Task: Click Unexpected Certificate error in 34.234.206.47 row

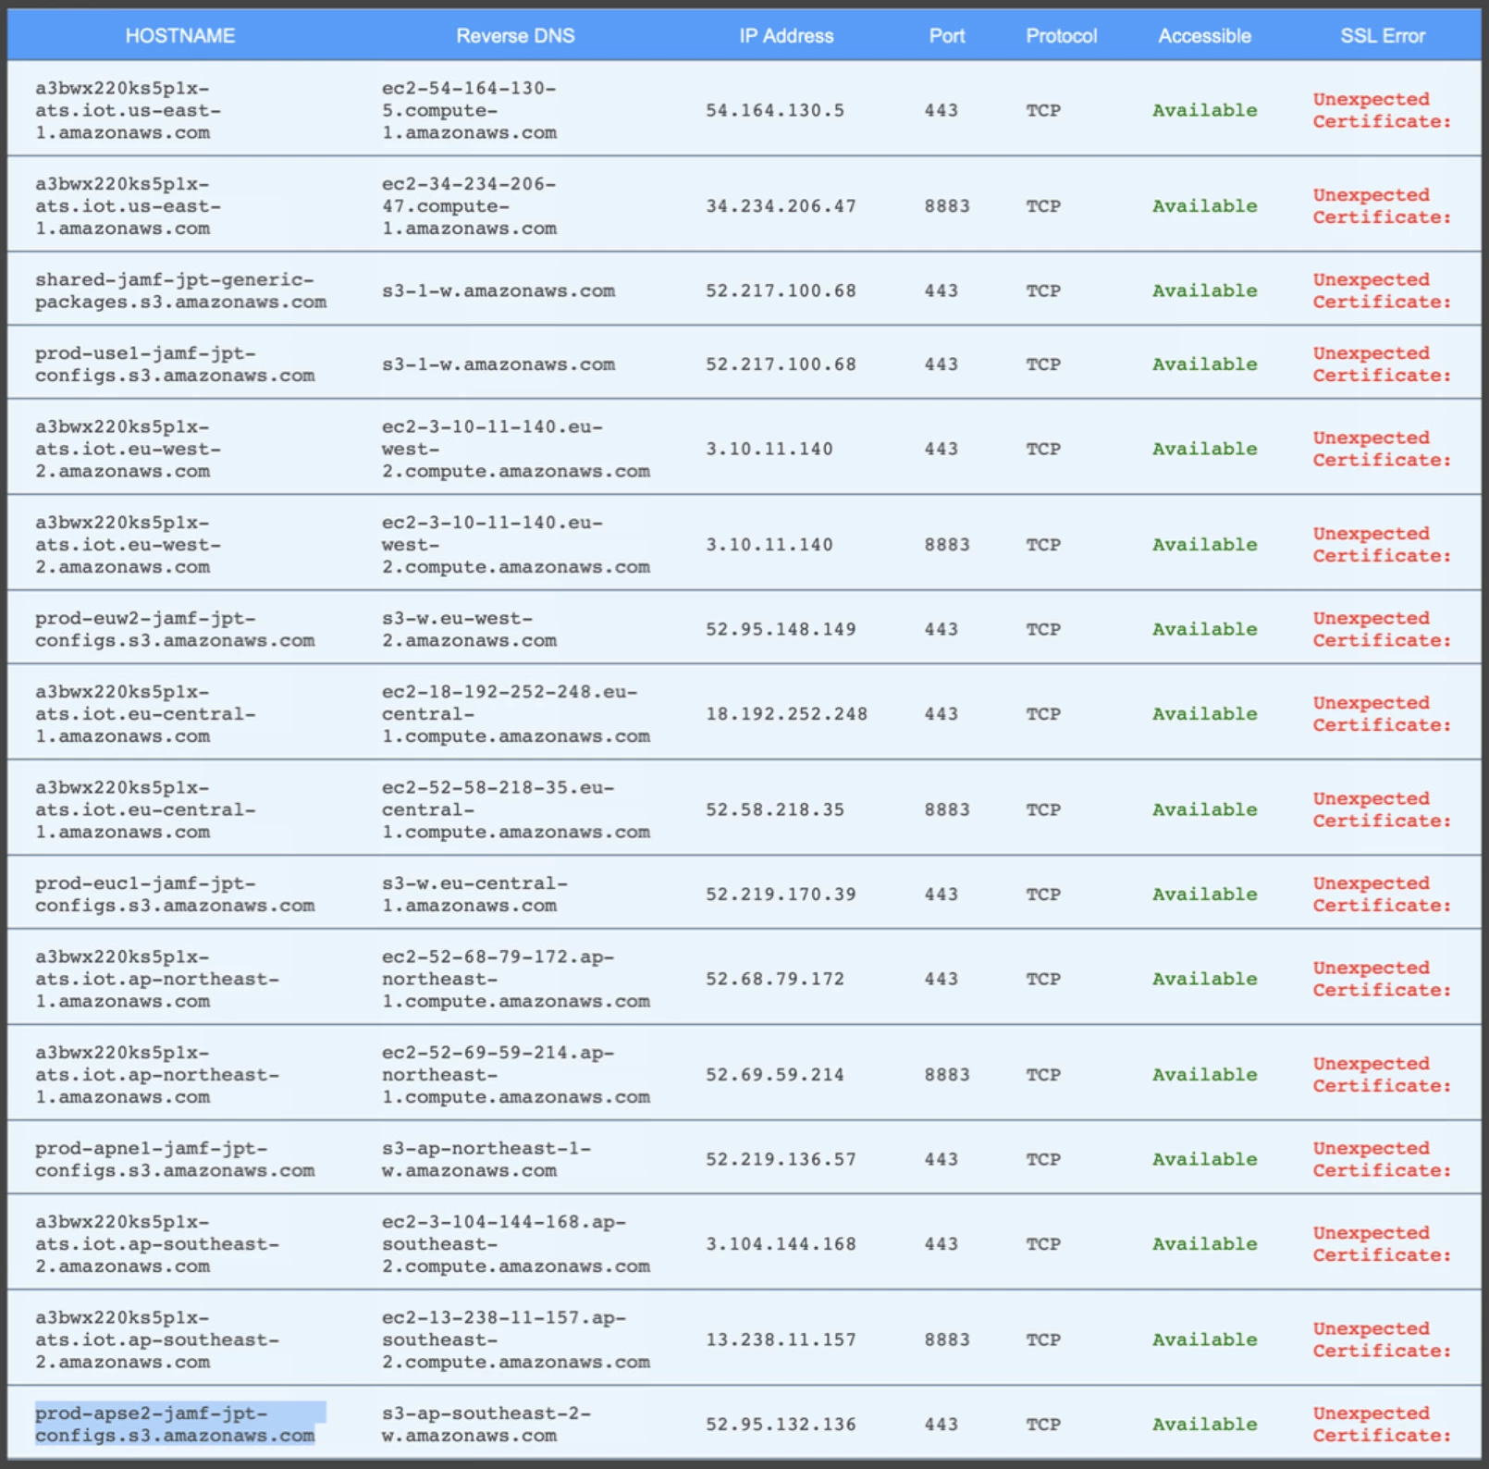Action: (1382, 206)
